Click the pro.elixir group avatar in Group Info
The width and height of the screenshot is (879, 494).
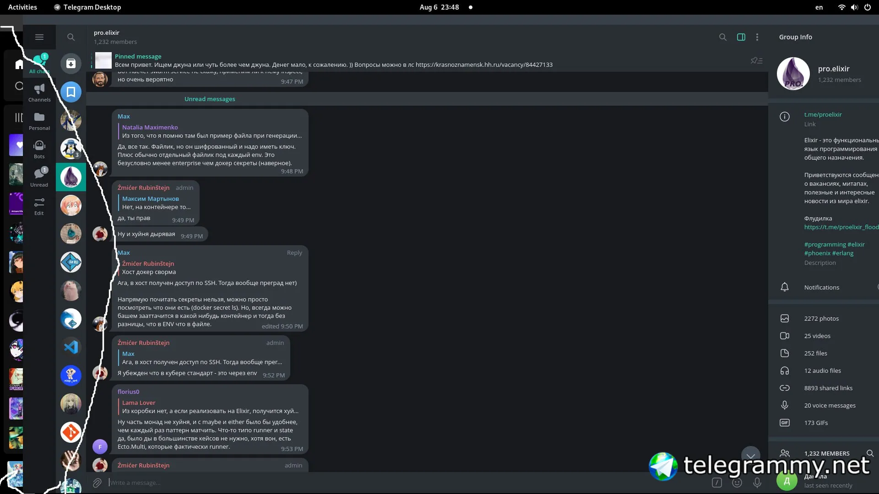793,73
